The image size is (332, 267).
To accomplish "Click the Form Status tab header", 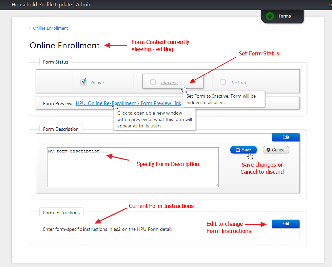I will (x=56, y=62).
